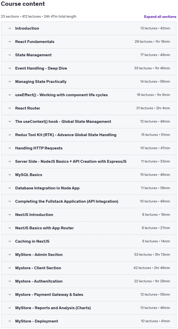Click Mystore - Client Section title

38,268
